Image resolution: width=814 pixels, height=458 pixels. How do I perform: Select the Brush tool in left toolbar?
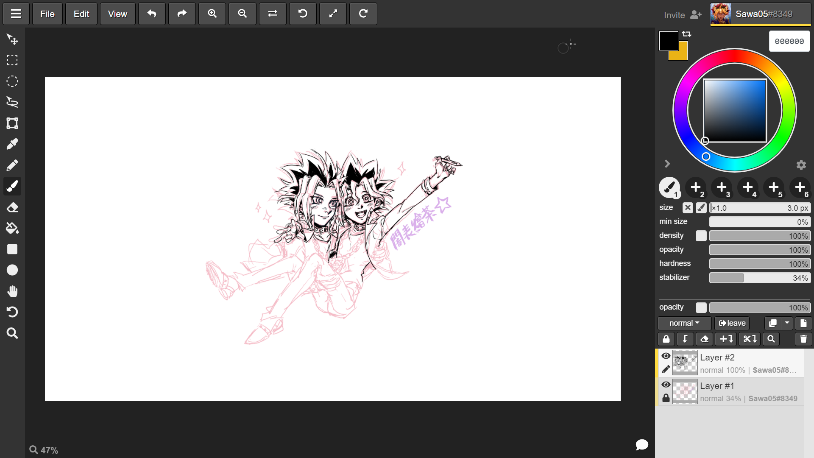pyautogui.click(x=12, y=186)
